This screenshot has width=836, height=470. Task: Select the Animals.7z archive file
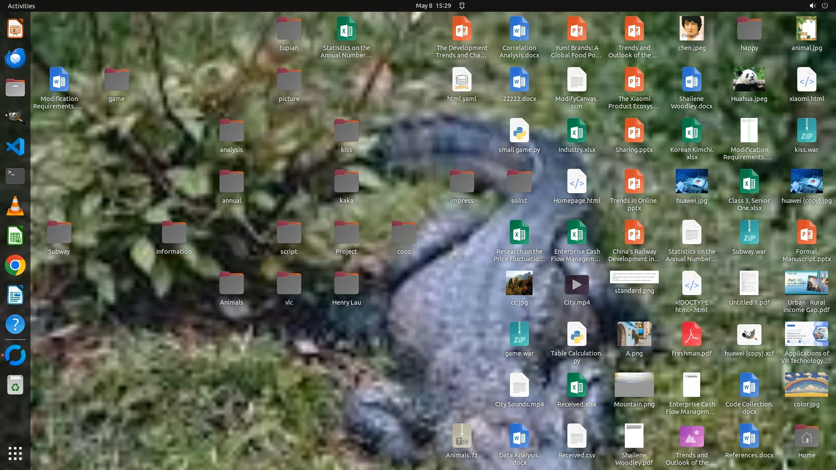point(462,436)
